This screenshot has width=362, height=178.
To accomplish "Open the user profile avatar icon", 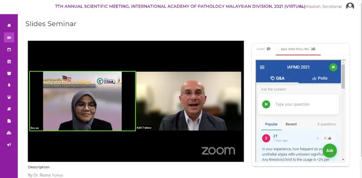I will pyautogui.click(x=350, y=6).
